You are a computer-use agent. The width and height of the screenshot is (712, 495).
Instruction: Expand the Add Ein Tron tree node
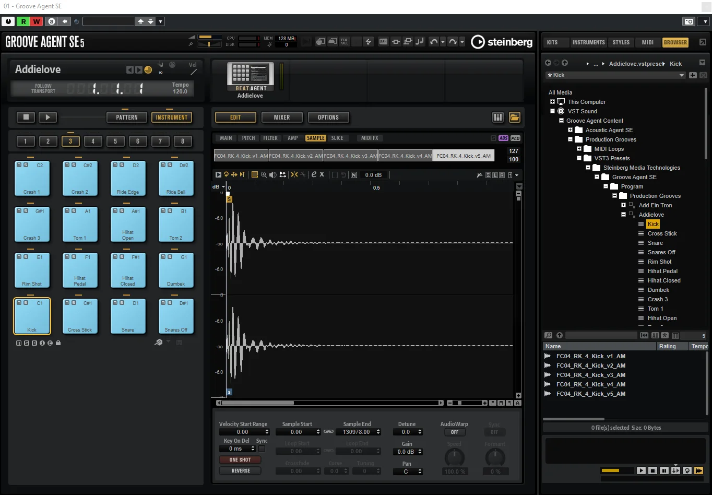tap(623, 205)
